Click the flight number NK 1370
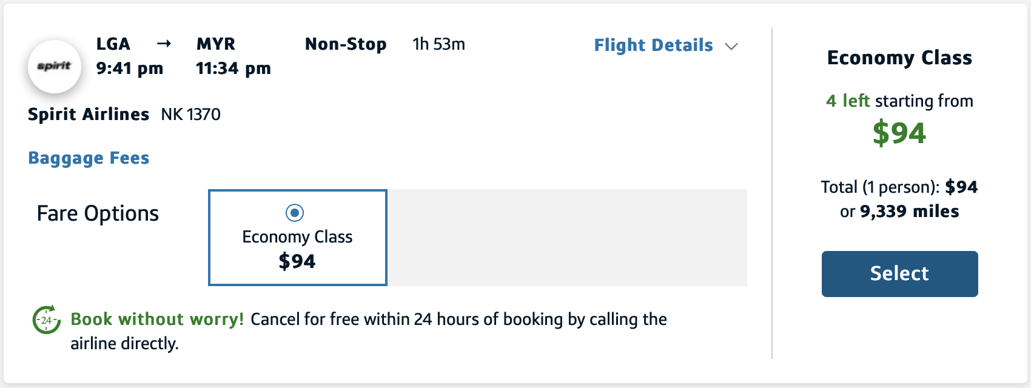 [x=191, y=114]
